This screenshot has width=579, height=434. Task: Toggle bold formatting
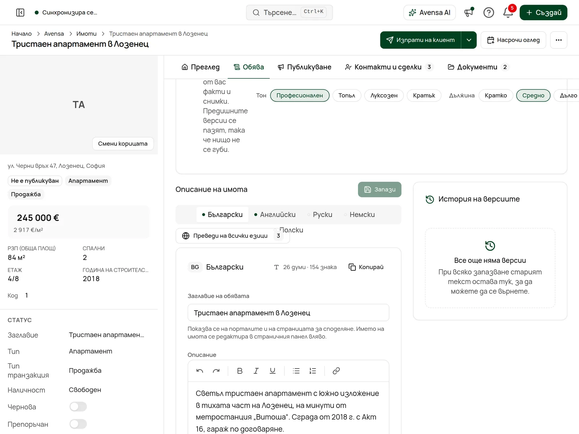click(x=240, y=371)
